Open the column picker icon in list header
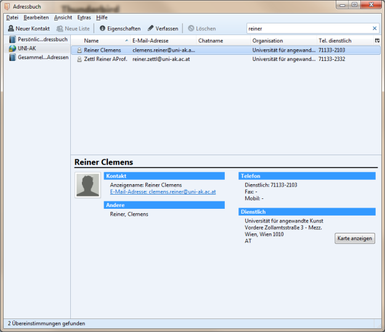 (377, 41)
